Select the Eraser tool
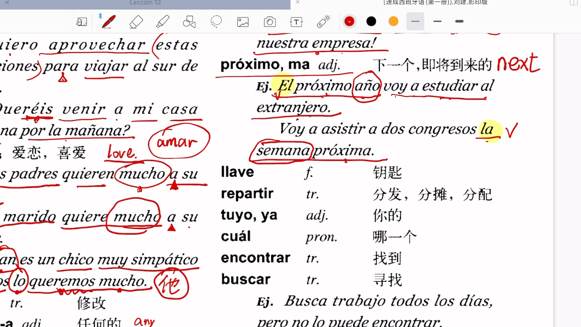 click(x=136, y=21)
